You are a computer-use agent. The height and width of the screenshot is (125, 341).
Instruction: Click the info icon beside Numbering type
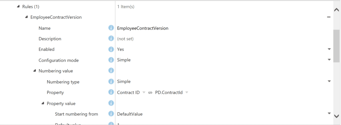111,81
